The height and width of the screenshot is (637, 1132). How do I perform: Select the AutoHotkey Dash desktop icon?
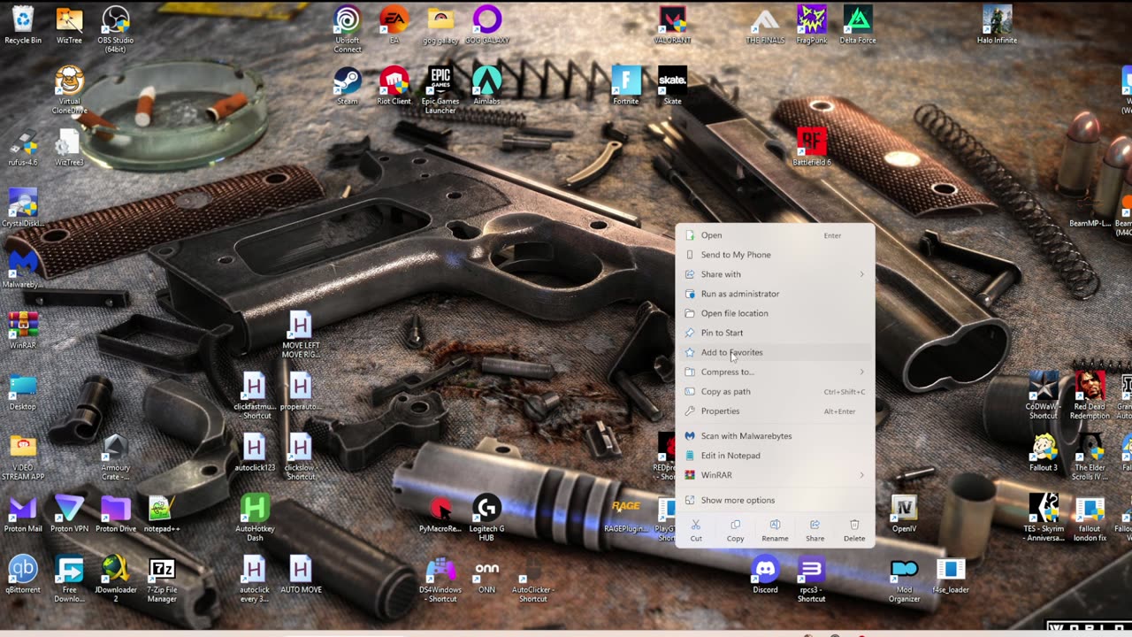coord(255,518)
